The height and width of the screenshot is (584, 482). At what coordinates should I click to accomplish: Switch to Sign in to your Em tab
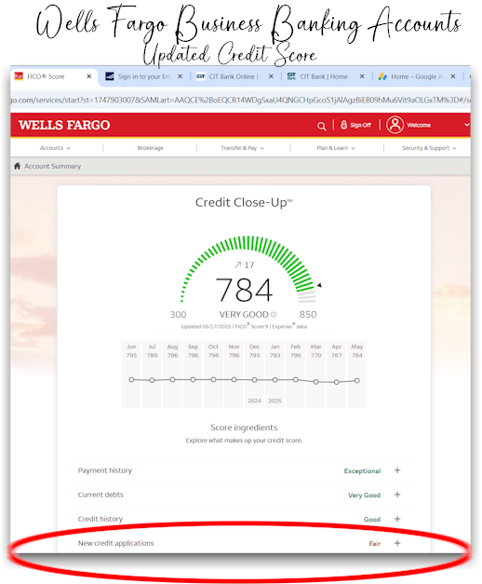coord(144,76)
